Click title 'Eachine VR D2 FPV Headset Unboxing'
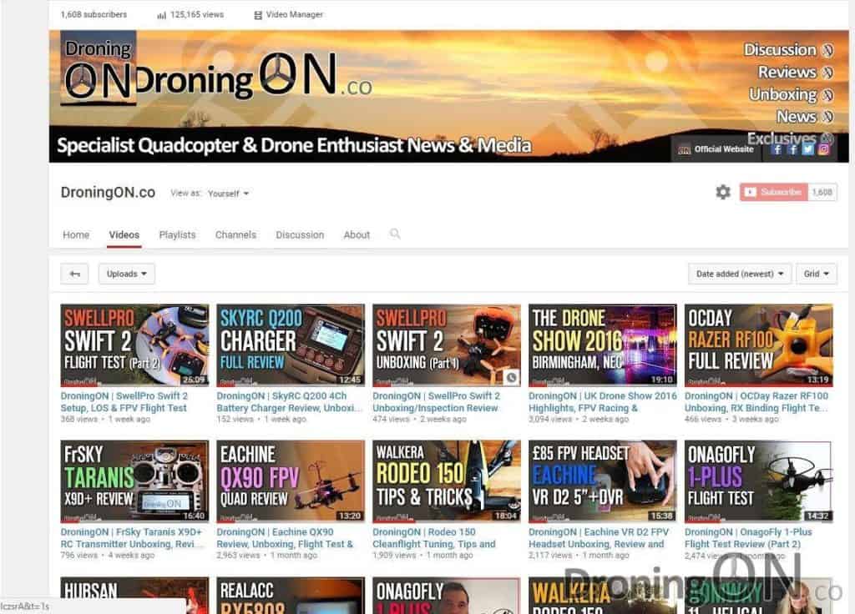Viewport: 855px width, 614px height. (x=598, y=538)
